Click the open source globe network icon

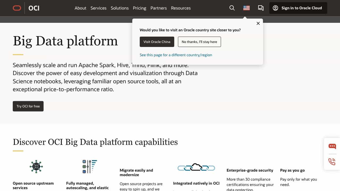pyautogui.click(x=36, y=167)
